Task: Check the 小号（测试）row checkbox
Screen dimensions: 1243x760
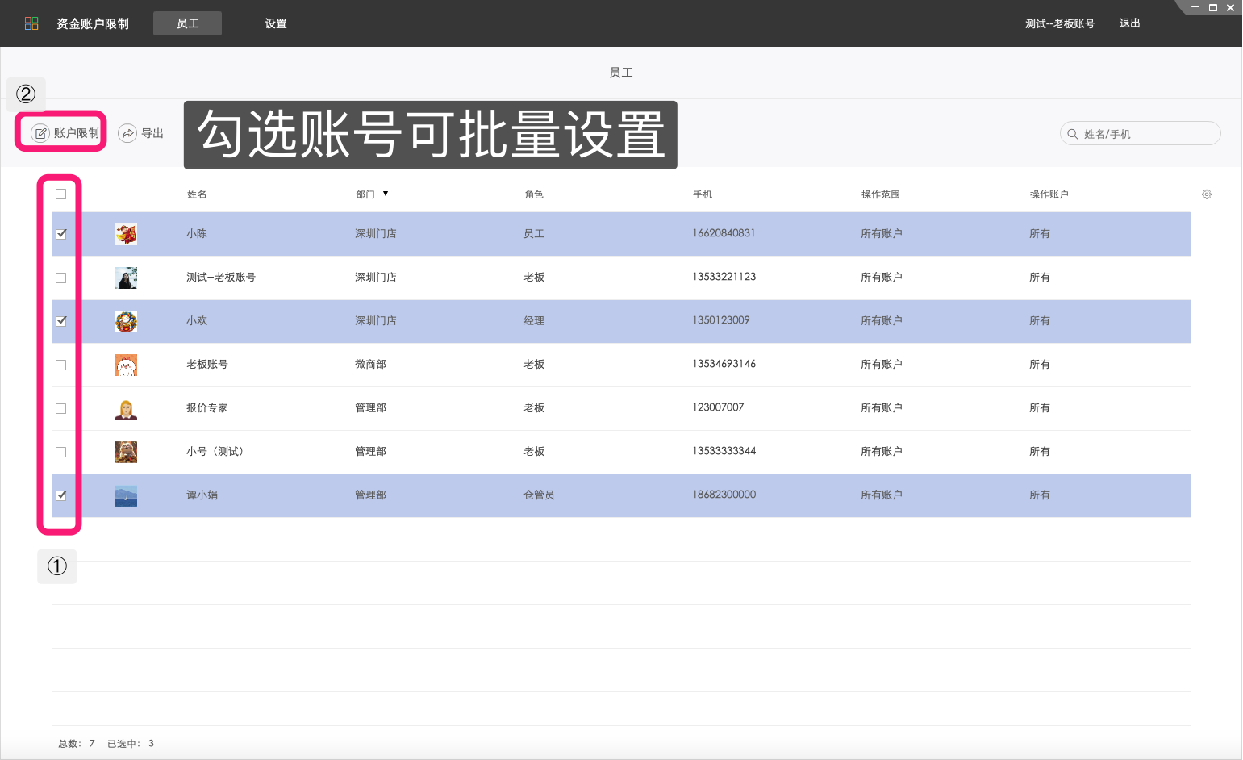Action: tap(60, 452)
